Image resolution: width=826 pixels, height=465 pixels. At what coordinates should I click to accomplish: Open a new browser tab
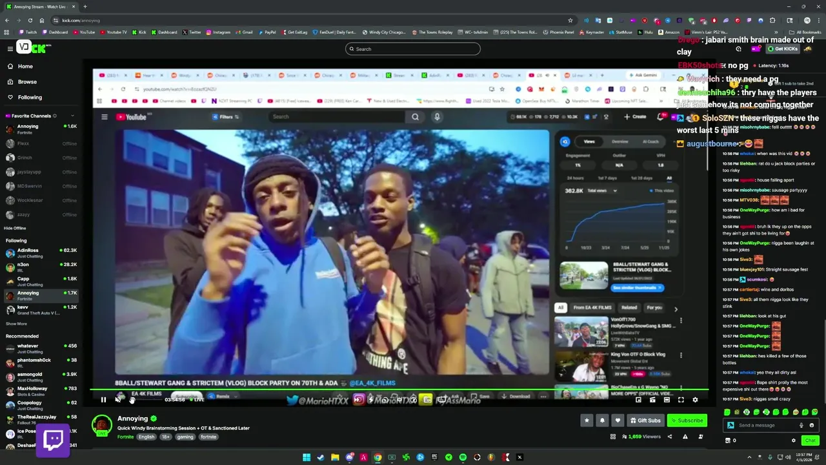[x=85, y=6]
